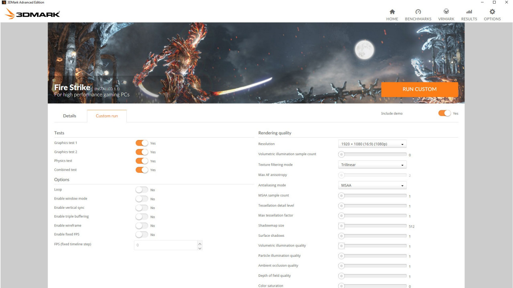Viewport: 513px width, 288px height.
Task: Click the Max AF anisotropy value 2
Action: 410,176
